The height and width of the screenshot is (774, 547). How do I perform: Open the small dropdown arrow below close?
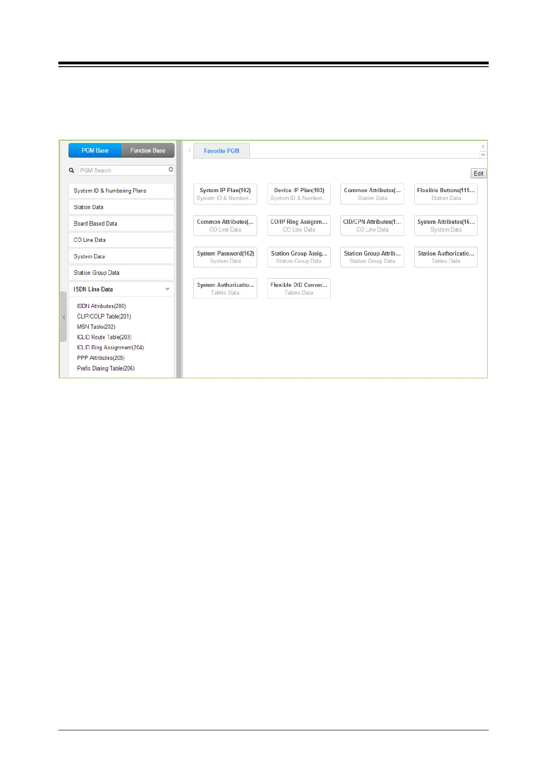483,155
